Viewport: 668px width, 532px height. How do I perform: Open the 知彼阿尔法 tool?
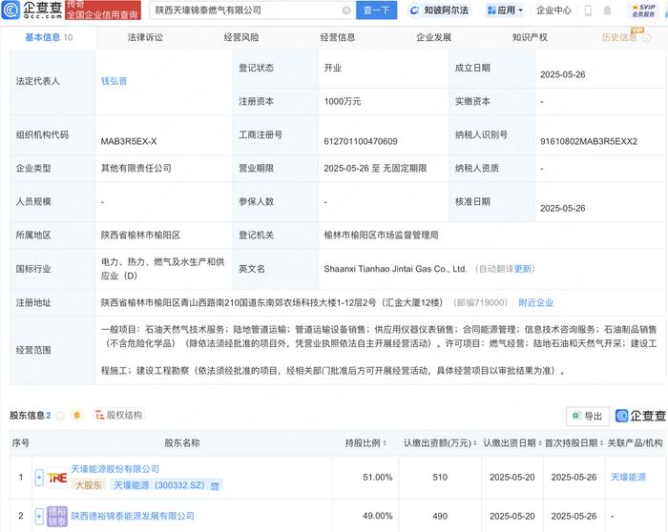439,10
